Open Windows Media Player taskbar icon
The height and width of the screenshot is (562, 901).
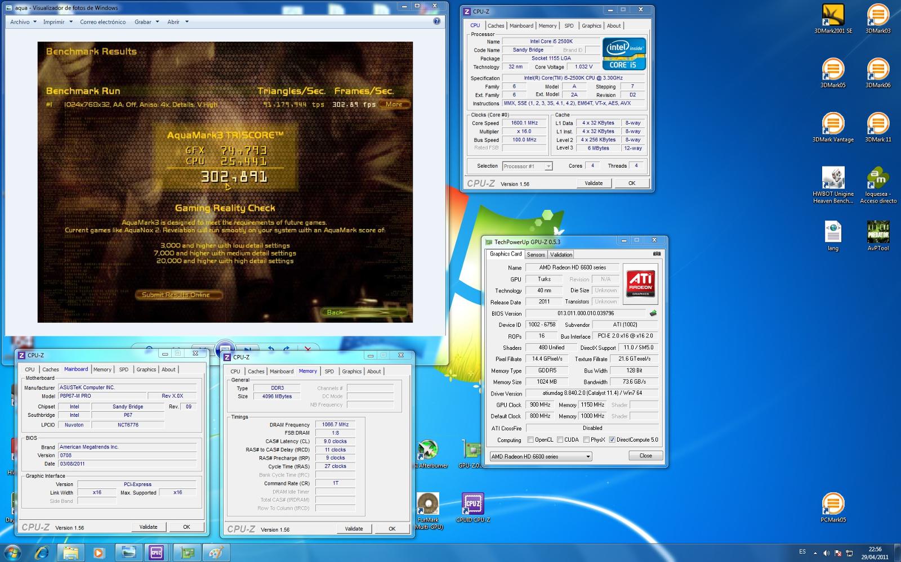(x=99, y=552)
